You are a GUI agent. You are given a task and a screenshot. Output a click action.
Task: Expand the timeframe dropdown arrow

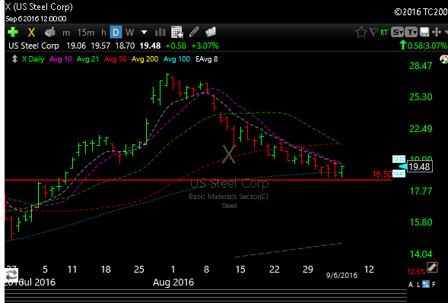(145, 32)
